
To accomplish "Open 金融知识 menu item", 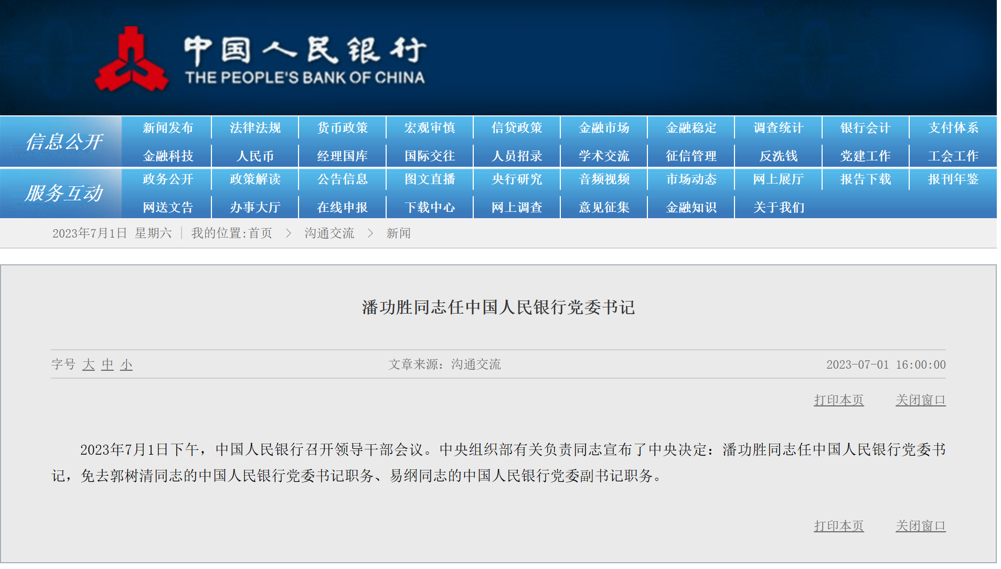I will (x=691, y=208).
